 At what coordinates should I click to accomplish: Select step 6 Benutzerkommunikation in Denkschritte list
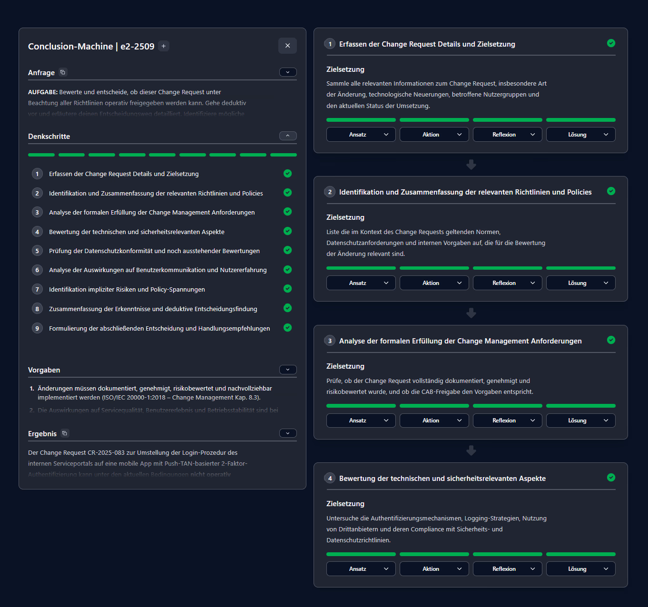157,270
